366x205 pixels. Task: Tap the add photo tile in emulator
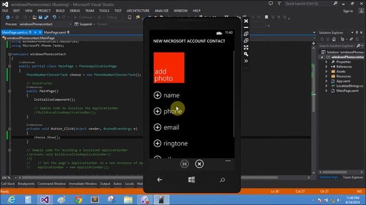(x=169, y=68)
